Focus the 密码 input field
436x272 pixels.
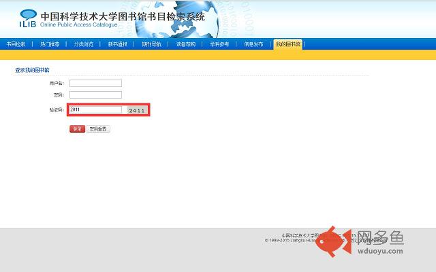pos(95,95)
